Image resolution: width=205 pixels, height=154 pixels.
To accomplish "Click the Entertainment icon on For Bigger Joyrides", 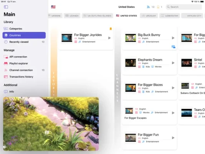I will (x=80, y=42).
